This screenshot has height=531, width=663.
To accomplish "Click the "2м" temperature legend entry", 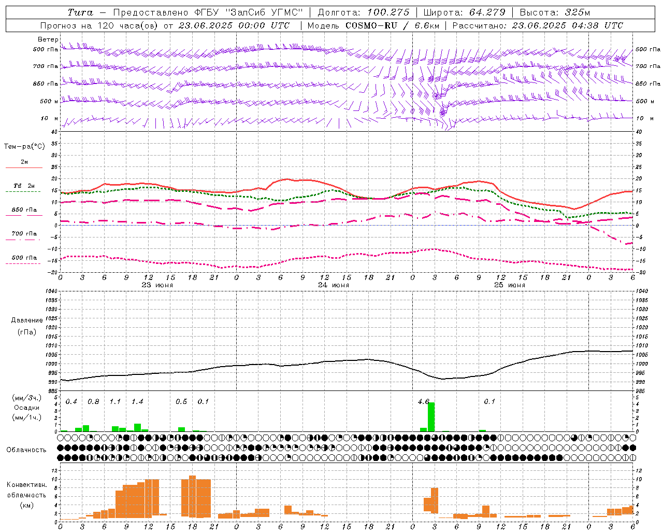I will 24,162.
